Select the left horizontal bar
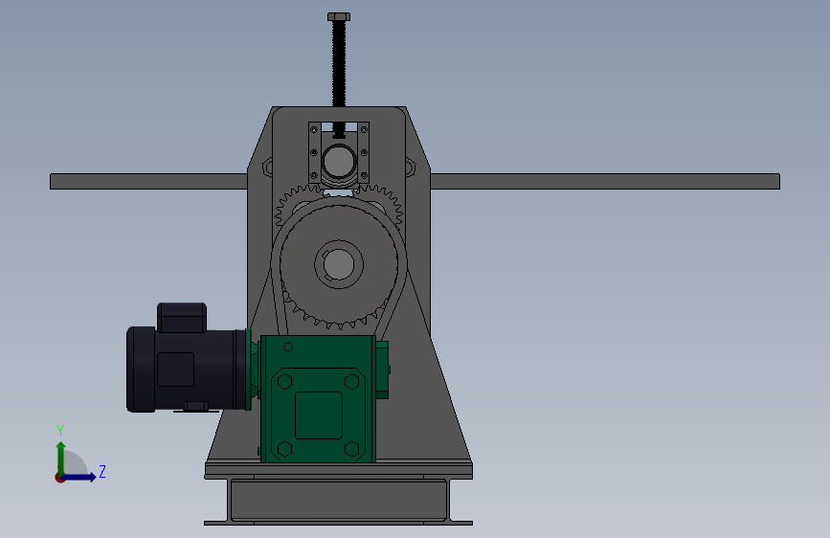This screenshot has height=538, width=830. [x=148, y=181]
